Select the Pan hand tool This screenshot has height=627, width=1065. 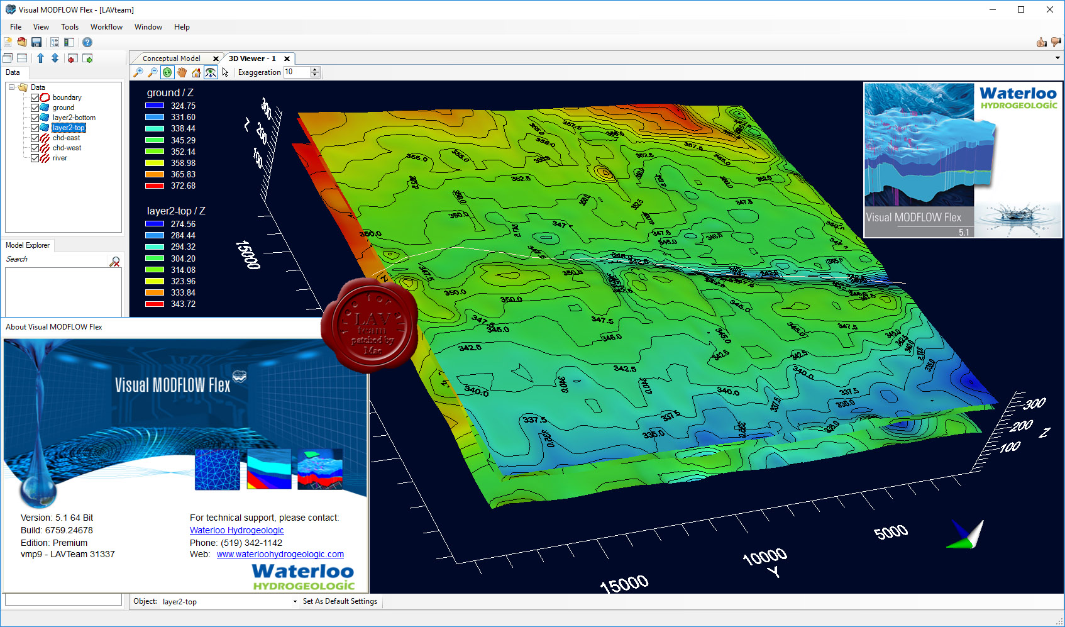point(182,72)
